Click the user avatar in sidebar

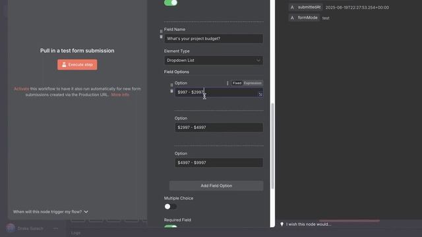click(x=11, y=228)
